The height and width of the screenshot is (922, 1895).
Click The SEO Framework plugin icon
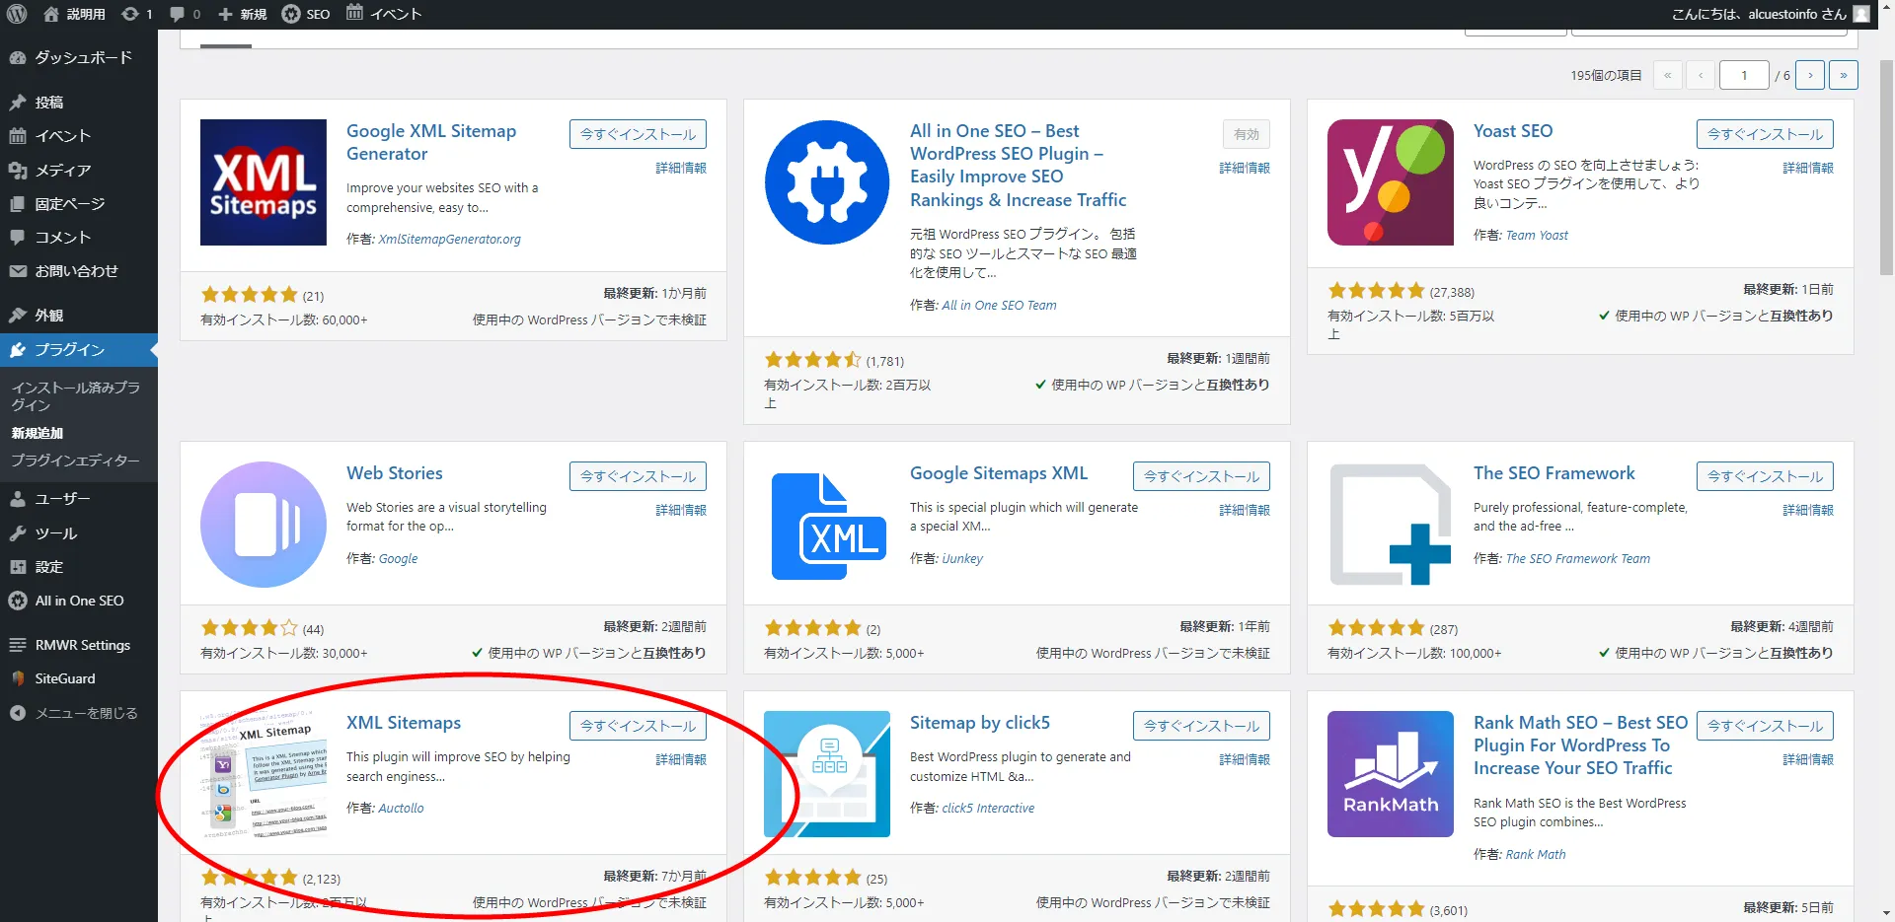(1391, 525)
